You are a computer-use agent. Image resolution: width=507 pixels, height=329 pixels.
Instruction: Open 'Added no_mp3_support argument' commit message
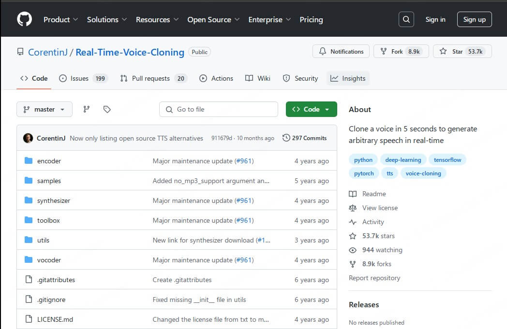211,181
